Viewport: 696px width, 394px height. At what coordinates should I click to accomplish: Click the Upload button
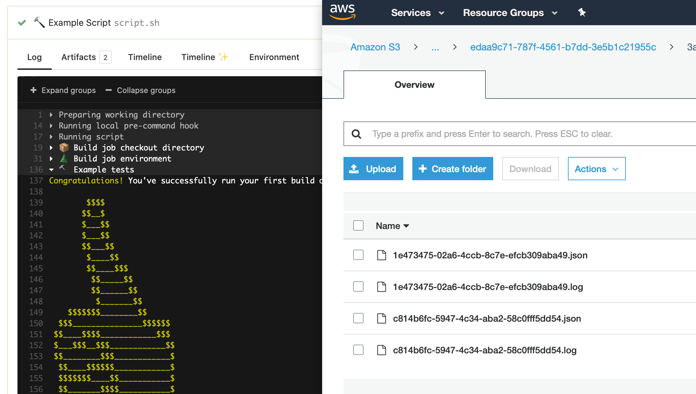pyautogui.click(x=373, y=169)
